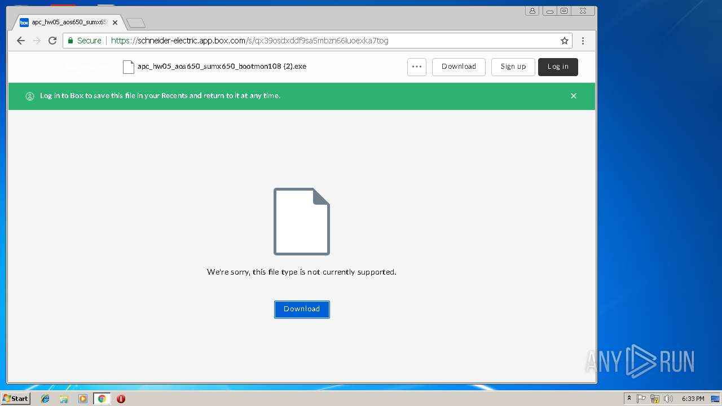Click the file icon beside the filename
The width and height of the screenshot is (722, 406).
[129, 67]
